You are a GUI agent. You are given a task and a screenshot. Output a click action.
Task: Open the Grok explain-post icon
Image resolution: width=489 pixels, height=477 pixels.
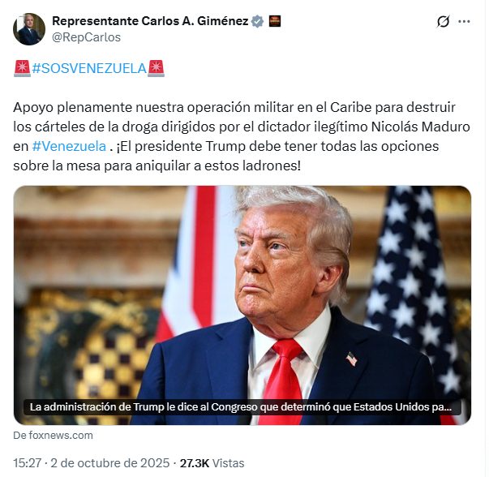443,22
